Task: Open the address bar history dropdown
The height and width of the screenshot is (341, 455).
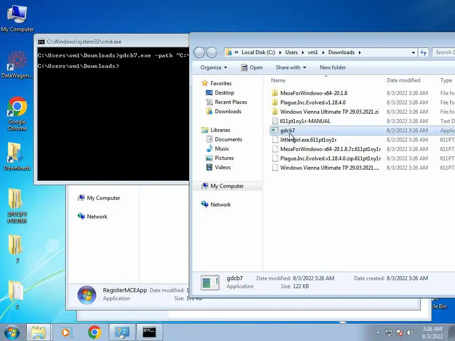Action: (x=413, y=52)
